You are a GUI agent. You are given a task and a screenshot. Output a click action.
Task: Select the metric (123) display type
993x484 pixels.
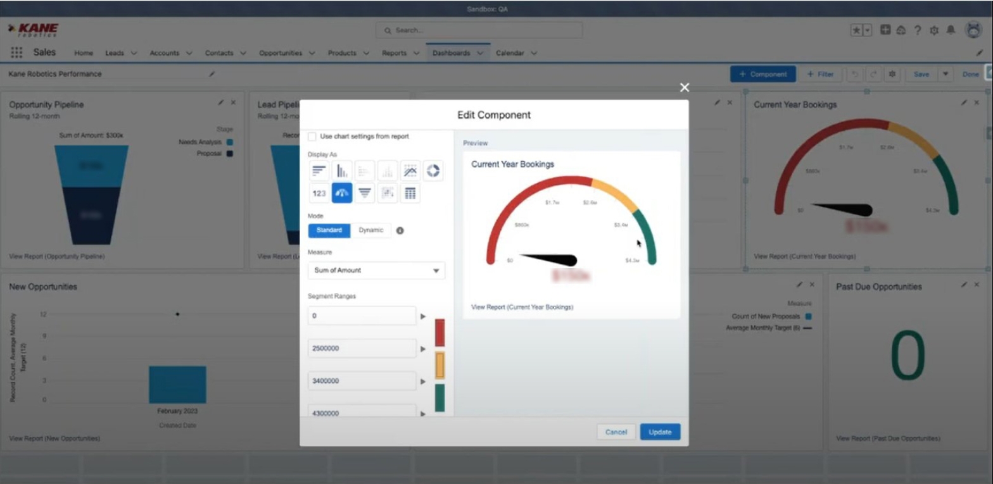click(x=319, y=193)
